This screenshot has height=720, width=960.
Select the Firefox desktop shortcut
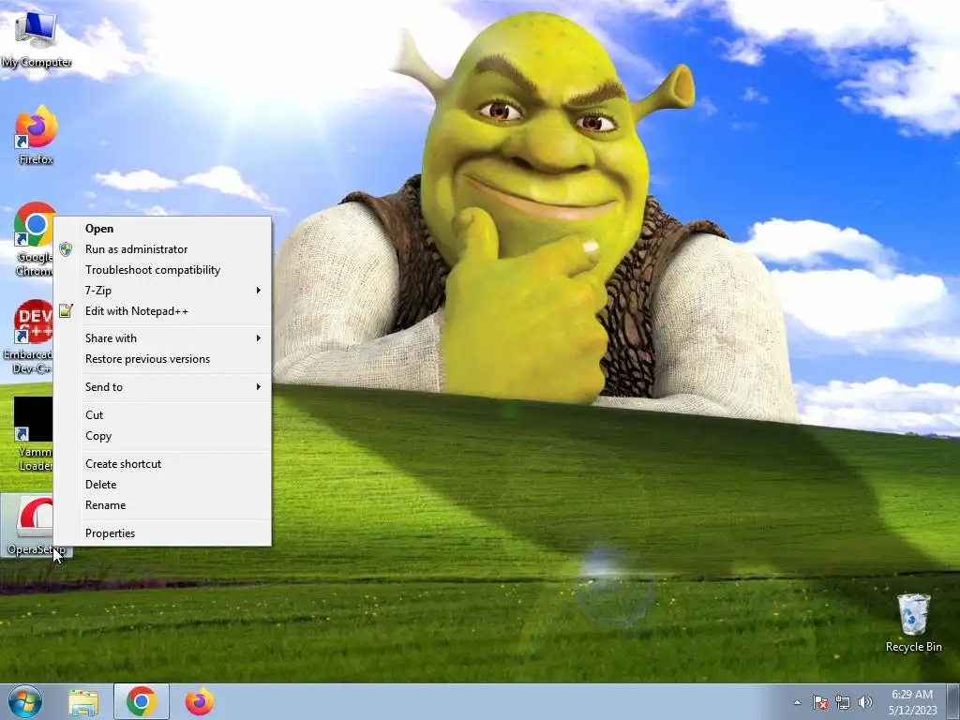coord(36,136)
